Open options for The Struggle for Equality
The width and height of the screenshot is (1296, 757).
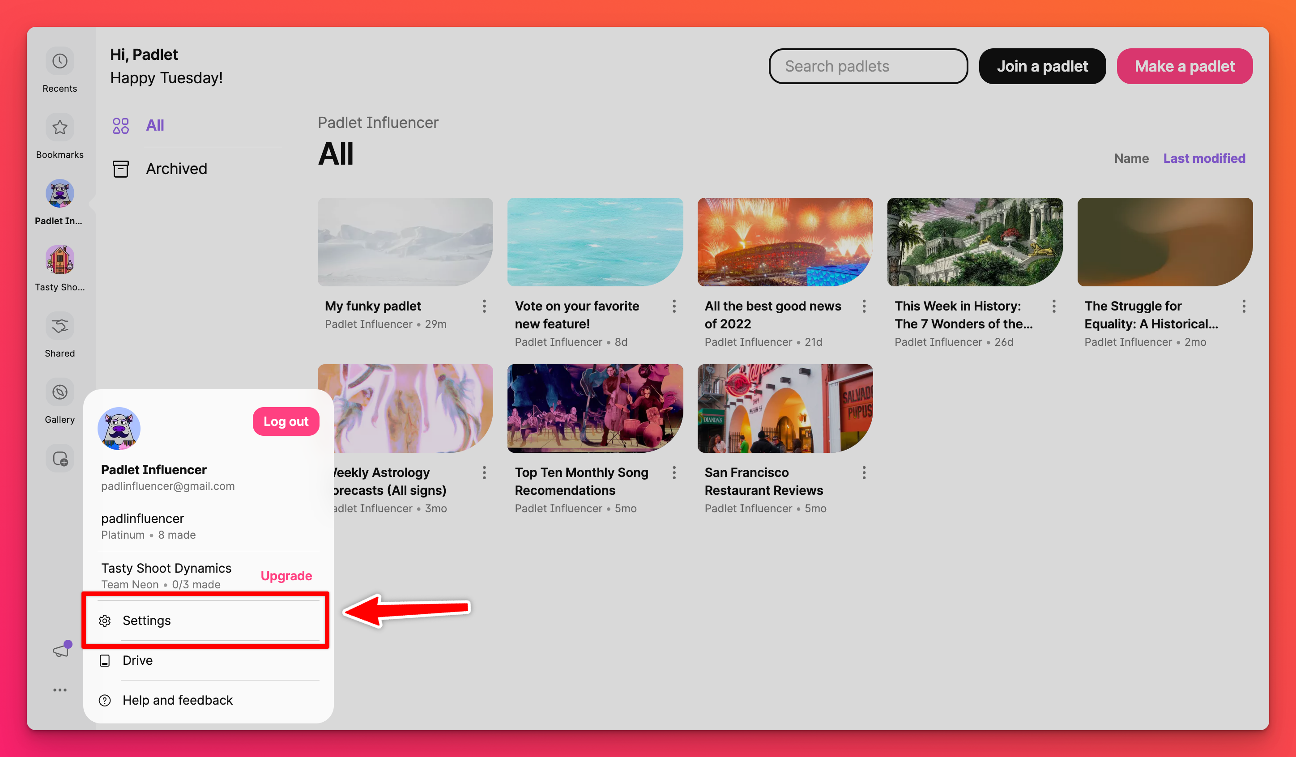coord(1244,306)
